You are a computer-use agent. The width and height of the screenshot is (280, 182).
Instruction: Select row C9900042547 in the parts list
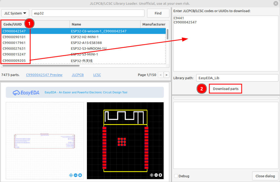pos(84,31)
